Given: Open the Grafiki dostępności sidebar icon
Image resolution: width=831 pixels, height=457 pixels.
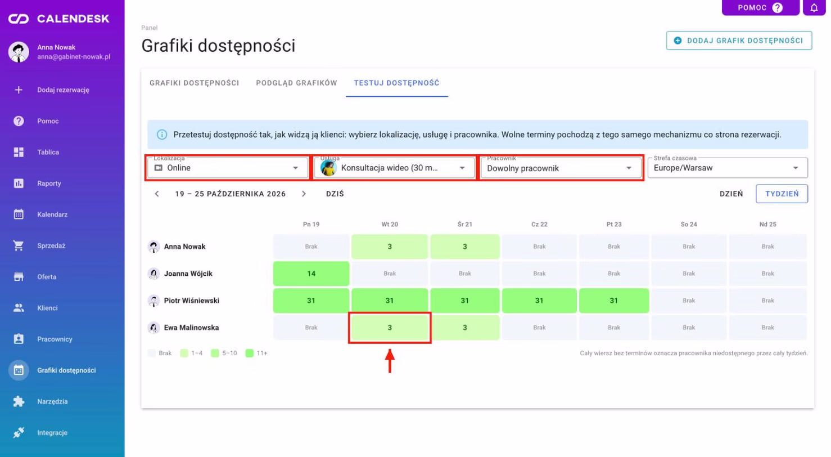Looking at the screenshot, I should [19, 370].
